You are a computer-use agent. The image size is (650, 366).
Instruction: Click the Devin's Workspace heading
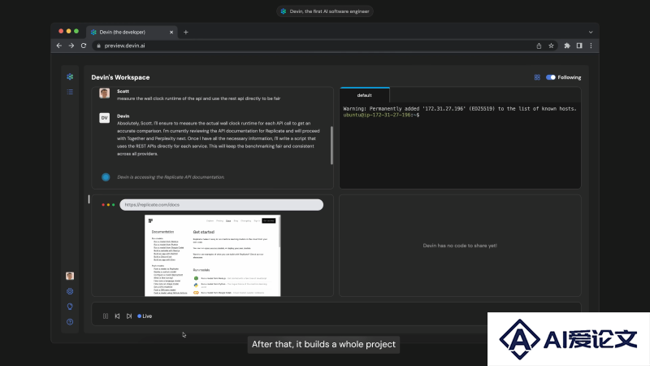click(120, 77)
